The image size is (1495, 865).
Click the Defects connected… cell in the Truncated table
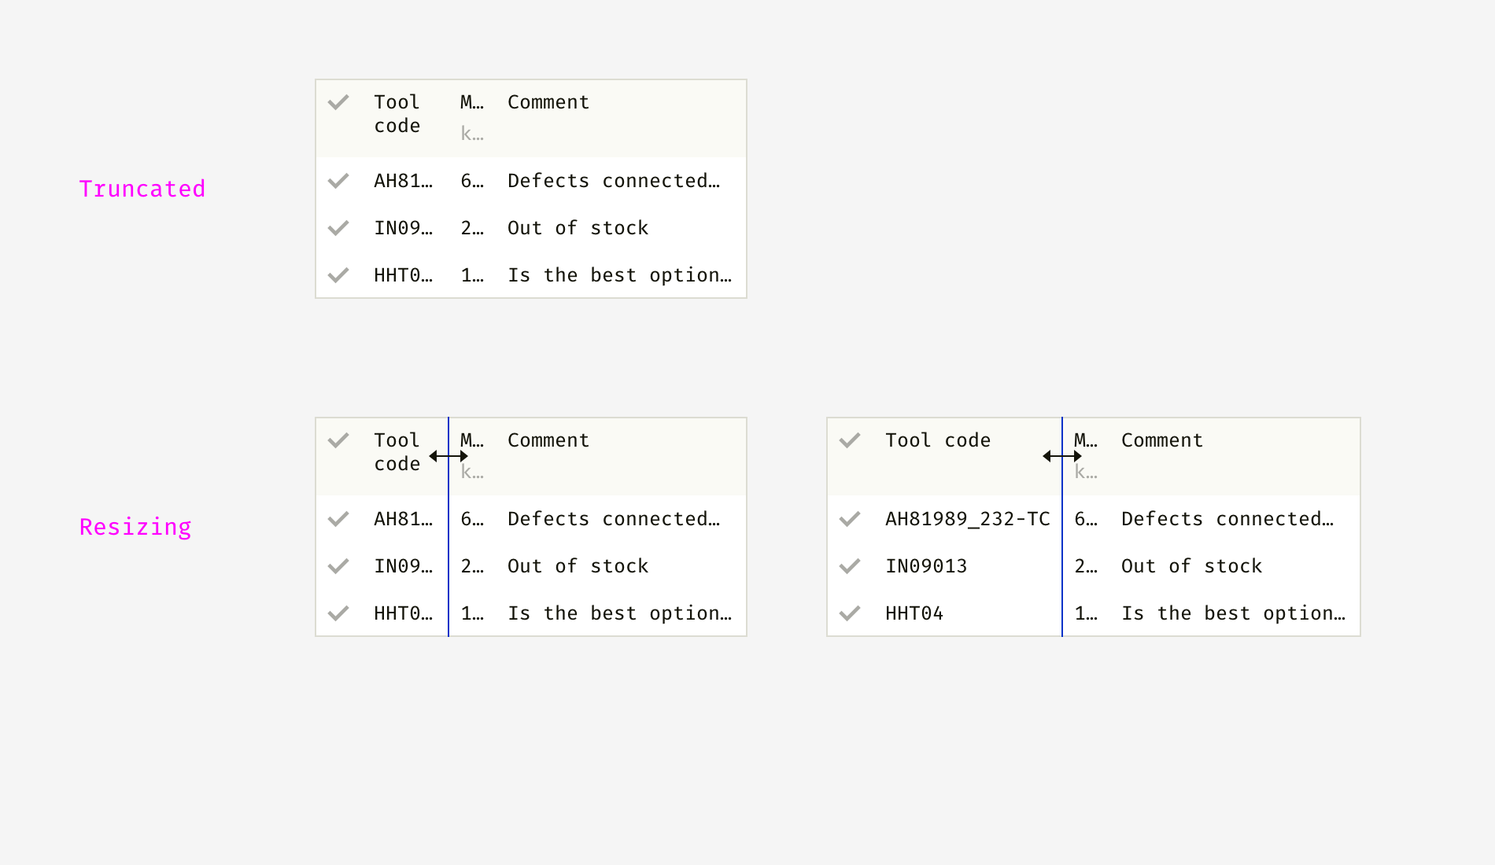[614, 181]
